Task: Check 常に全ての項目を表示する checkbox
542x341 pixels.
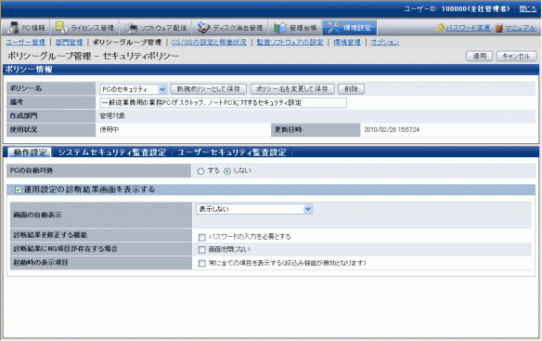Action: [x=202, y=264]
